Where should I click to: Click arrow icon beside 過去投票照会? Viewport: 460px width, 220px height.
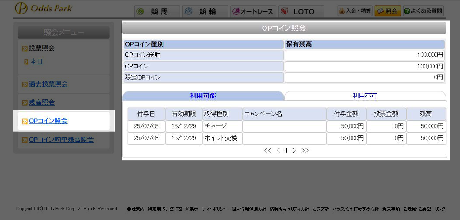(x=25, y=84)
